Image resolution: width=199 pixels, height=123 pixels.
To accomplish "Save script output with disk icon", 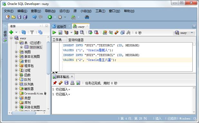I will pyautogui.click(x=67, y=83).
